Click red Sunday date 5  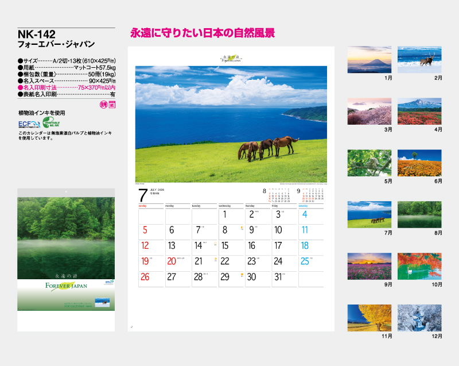point(145,230)
